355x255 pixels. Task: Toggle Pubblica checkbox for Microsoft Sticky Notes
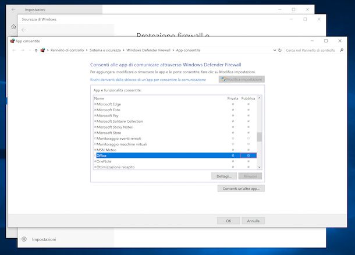(248, 127)
